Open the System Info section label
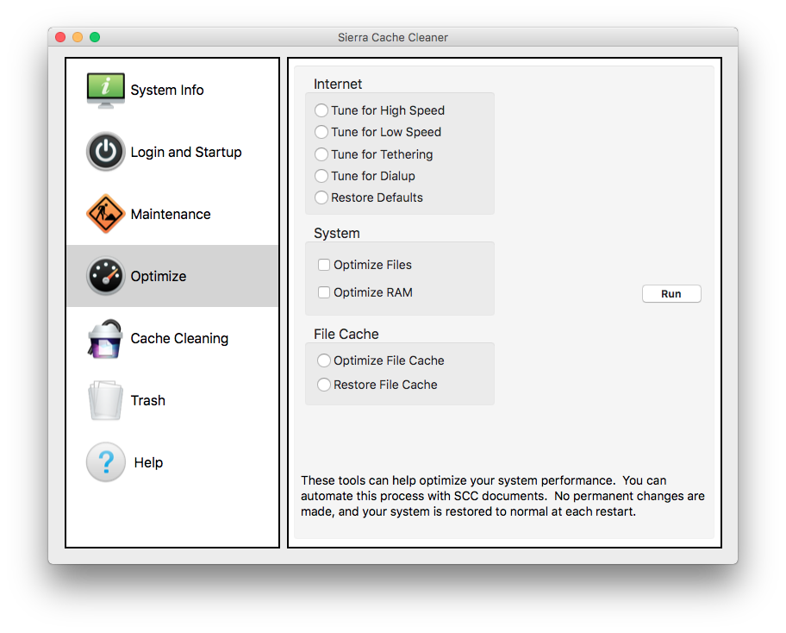 [167, 91]
